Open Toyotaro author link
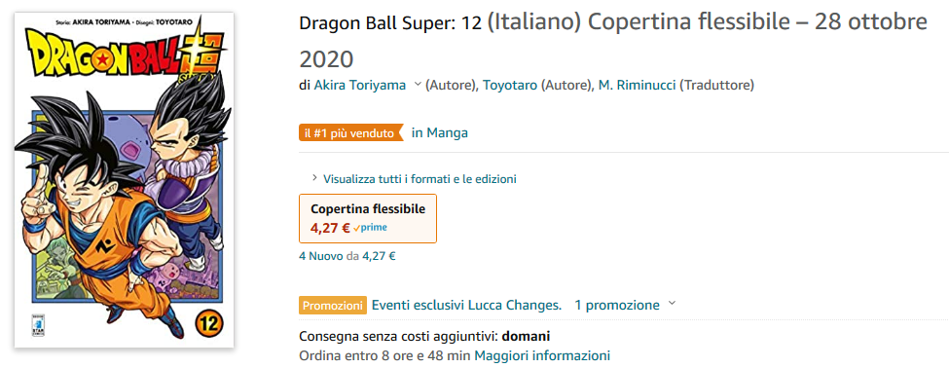This screenshot has width=949, height=368. (x=510, y=86)
